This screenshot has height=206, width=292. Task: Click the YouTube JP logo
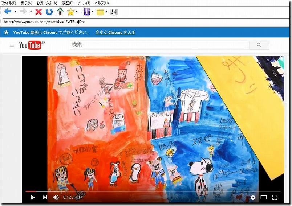pyautogui.click(x=32, y=45)
